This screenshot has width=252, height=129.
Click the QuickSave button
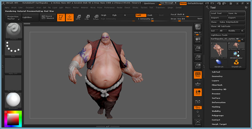150,3
